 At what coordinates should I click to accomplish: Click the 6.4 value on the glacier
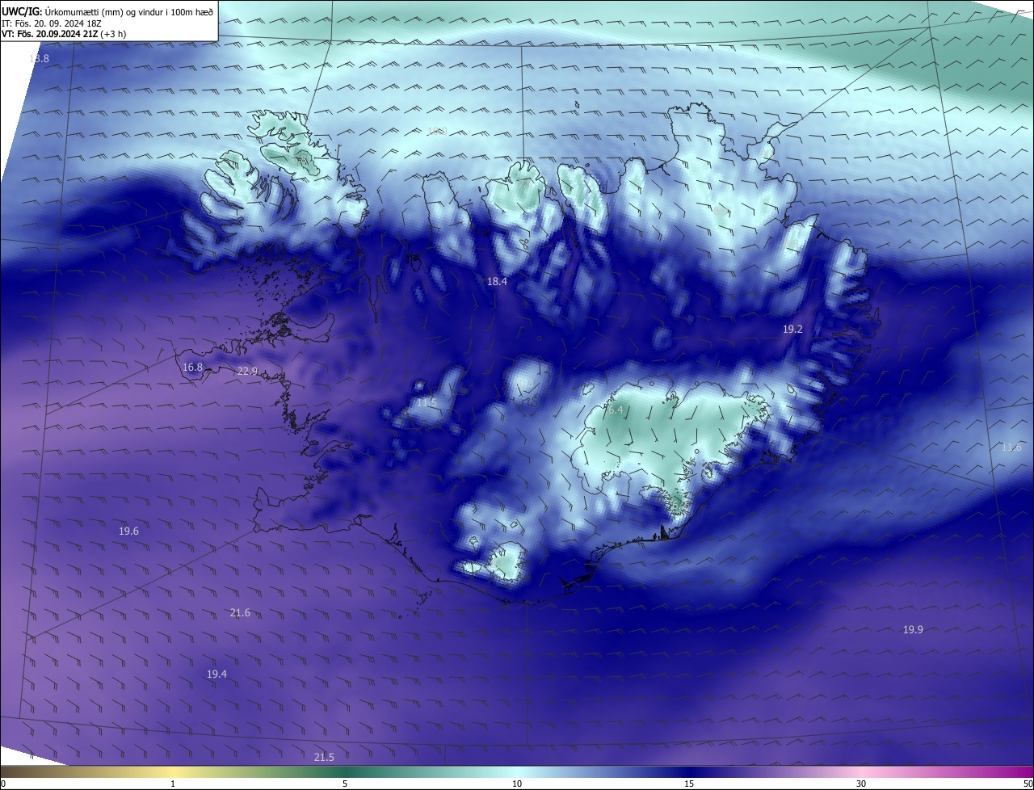pos(615,410)
